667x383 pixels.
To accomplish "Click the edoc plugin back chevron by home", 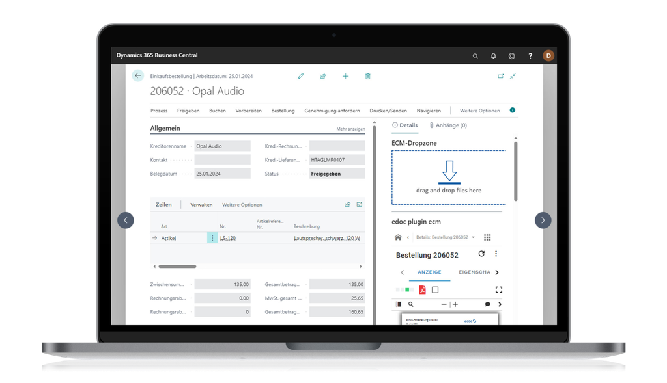I will 408,237.
